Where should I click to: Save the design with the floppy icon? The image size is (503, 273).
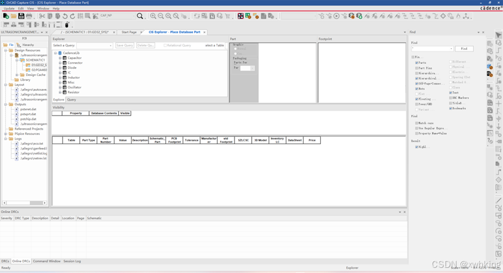(21, 16)
